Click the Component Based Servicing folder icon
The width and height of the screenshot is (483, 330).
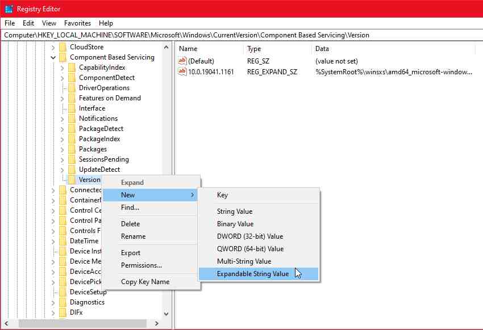point(63,57)
